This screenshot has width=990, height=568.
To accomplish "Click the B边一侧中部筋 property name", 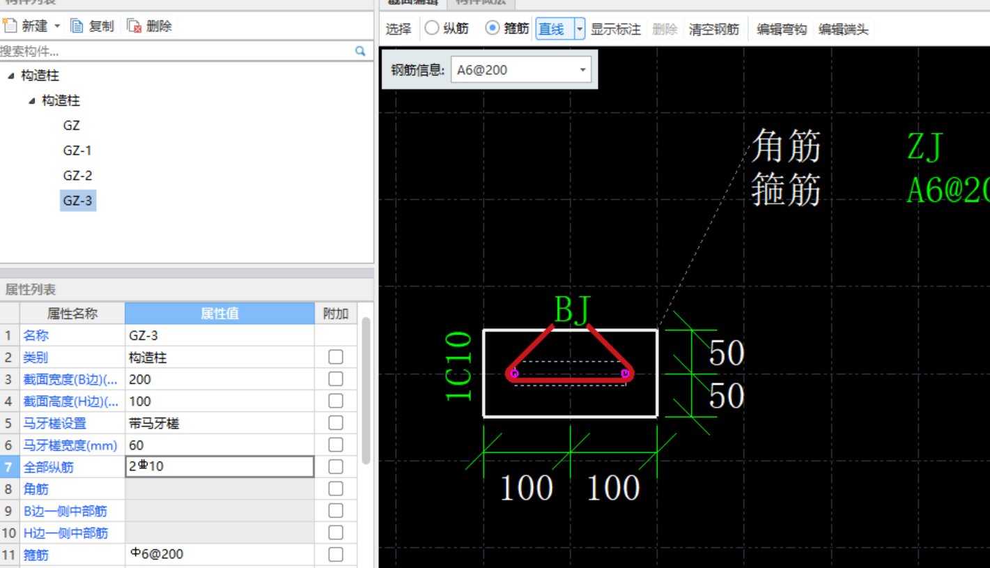I will click(x=65, y=511).
